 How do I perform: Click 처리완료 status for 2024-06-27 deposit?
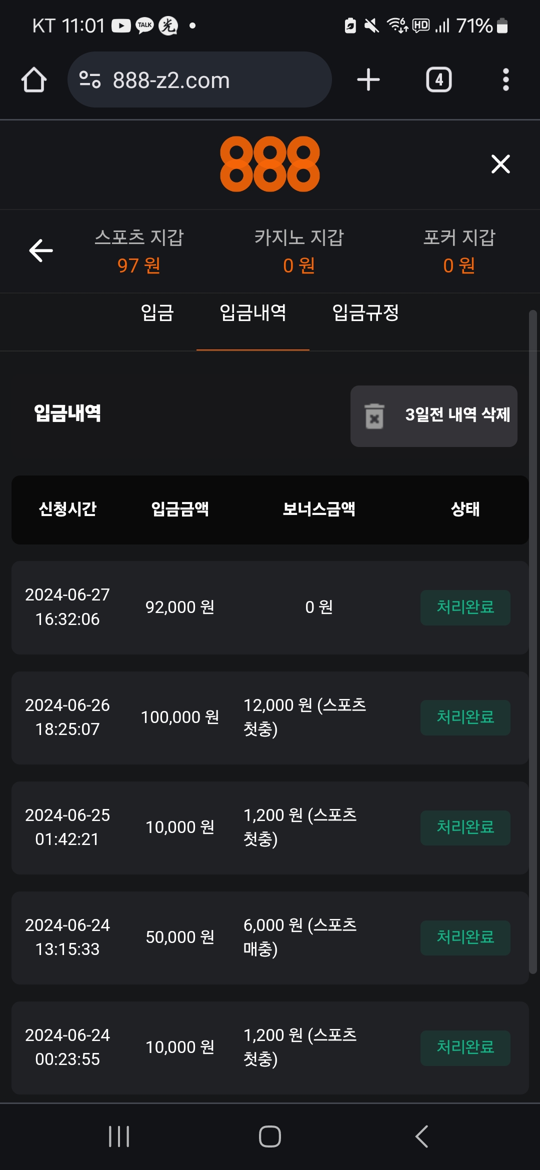click(465, 607)
